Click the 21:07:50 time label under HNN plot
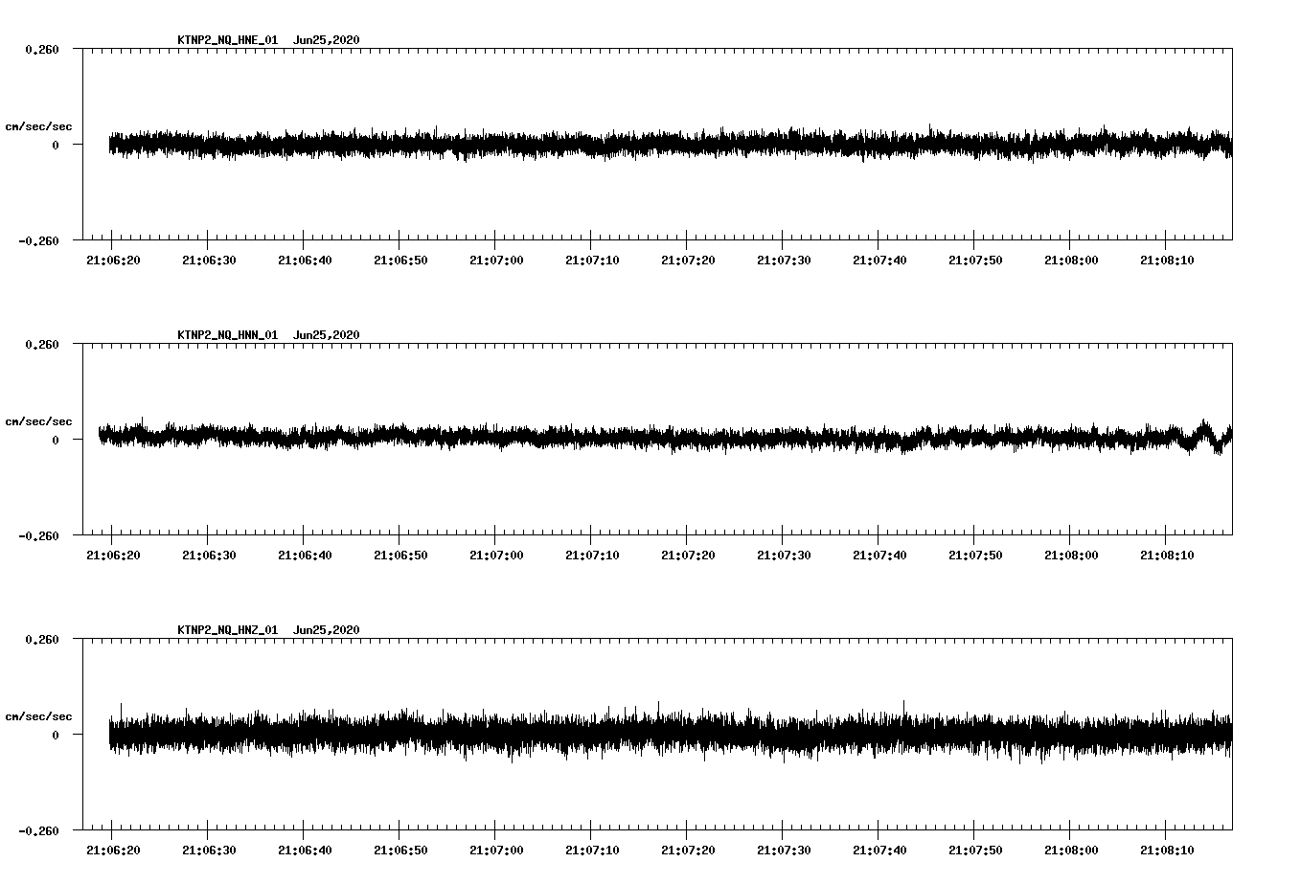 pos(975,556)
